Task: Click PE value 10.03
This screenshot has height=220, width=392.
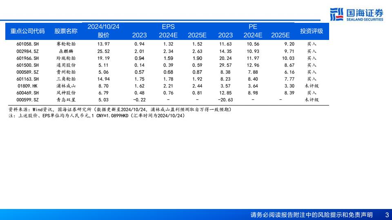Action: (x=288, y=58)
